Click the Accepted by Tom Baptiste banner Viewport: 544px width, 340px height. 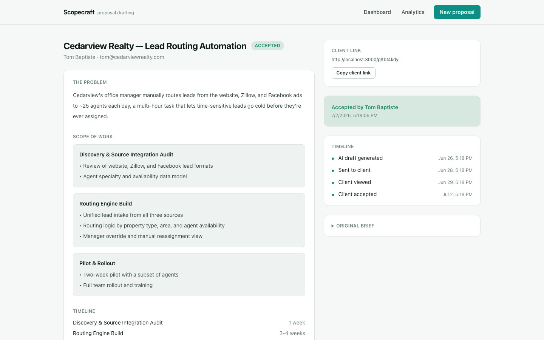(x=402, y=111)
